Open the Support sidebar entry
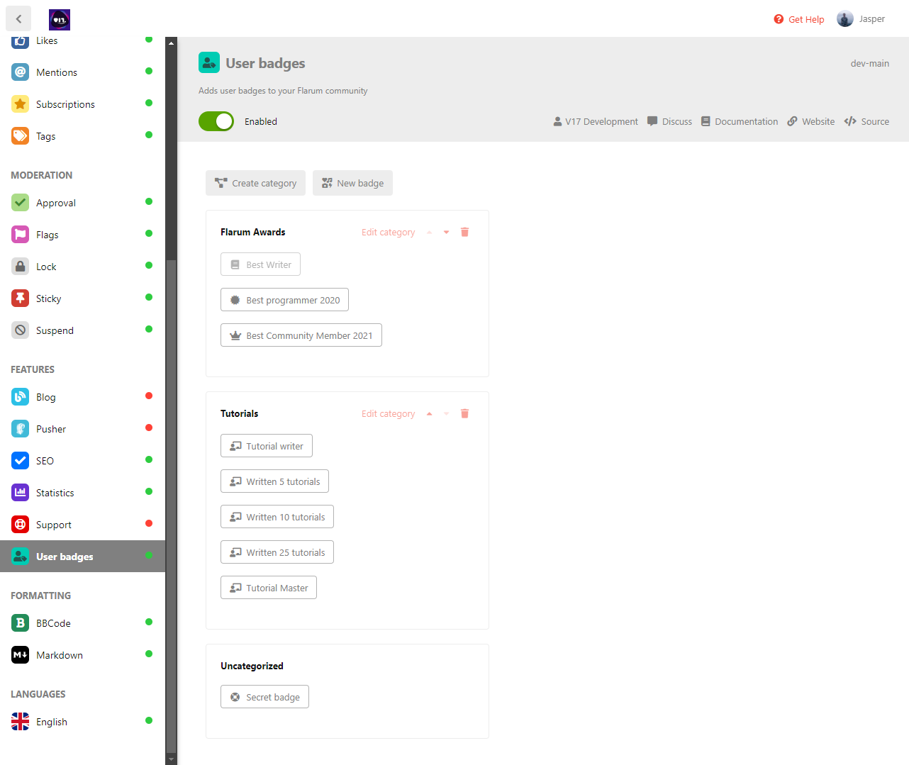 click(x=82, y=525)
